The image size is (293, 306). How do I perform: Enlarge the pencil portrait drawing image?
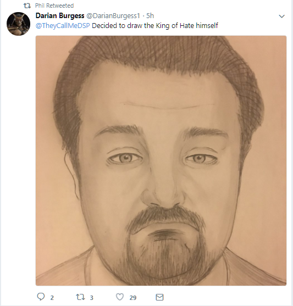(161, 160)
